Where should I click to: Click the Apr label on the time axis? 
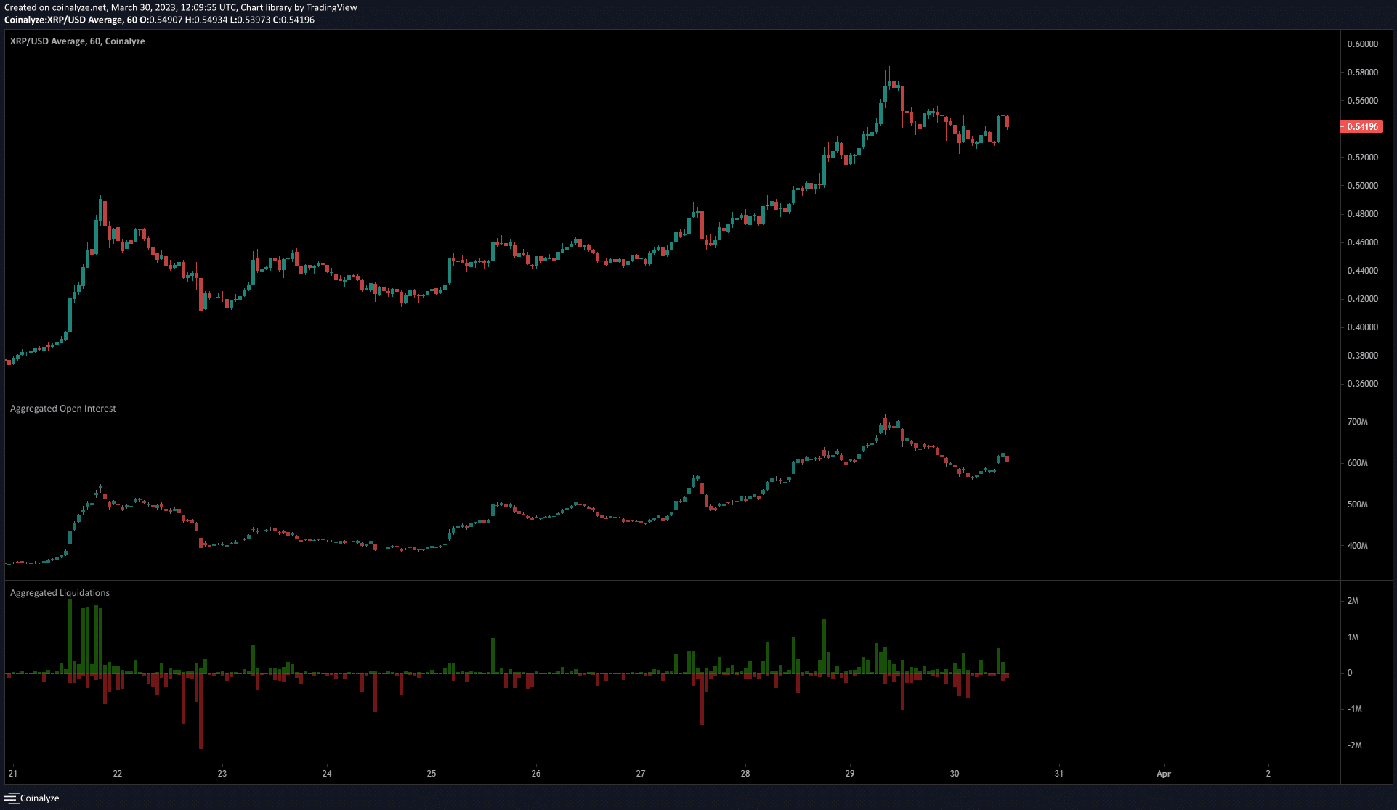click(1164, 774)
